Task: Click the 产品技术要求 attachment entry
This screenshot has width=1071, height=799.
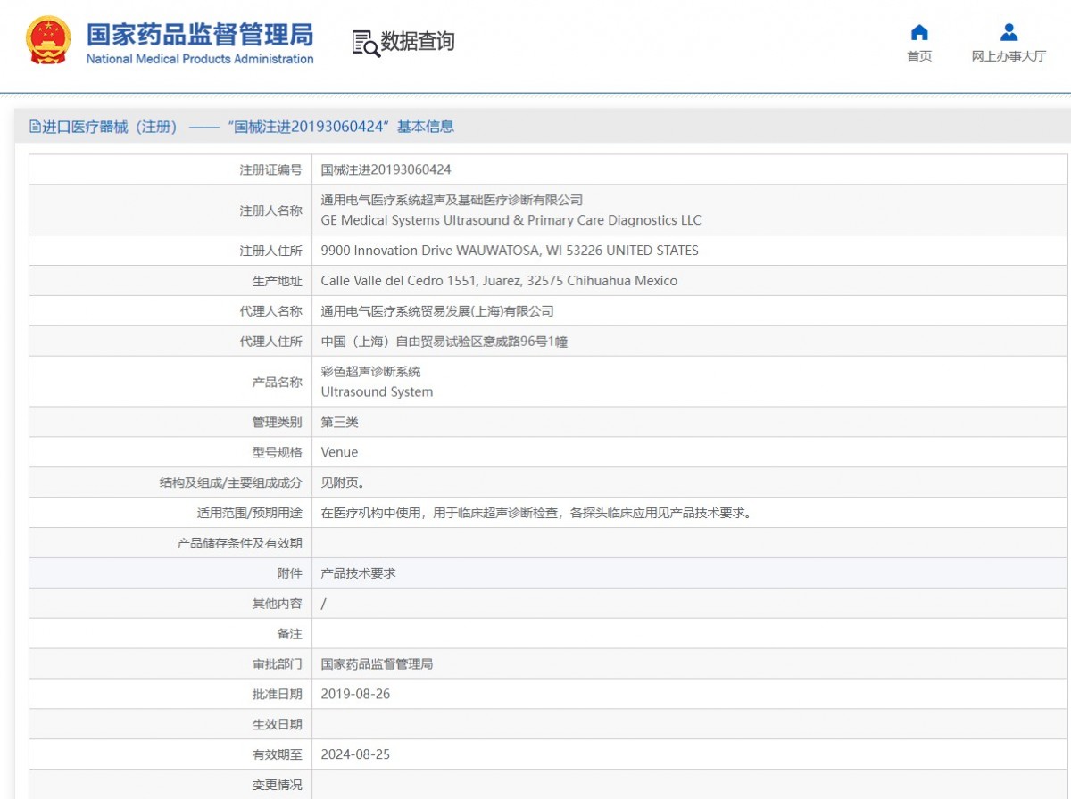Action: click(x=358, y=573)
